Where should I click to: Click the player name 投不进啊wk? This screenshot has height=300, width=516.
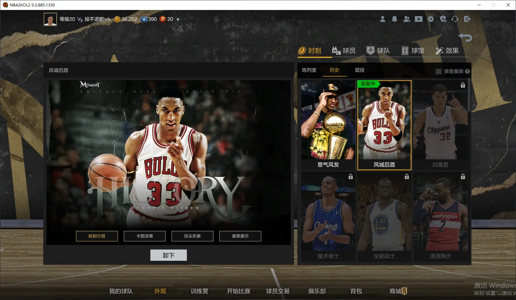(x=98, y=19)
